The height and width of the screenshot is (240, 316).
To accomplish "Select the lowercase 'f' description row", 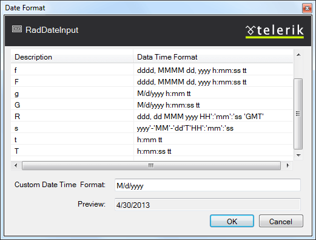I will 152,70.
